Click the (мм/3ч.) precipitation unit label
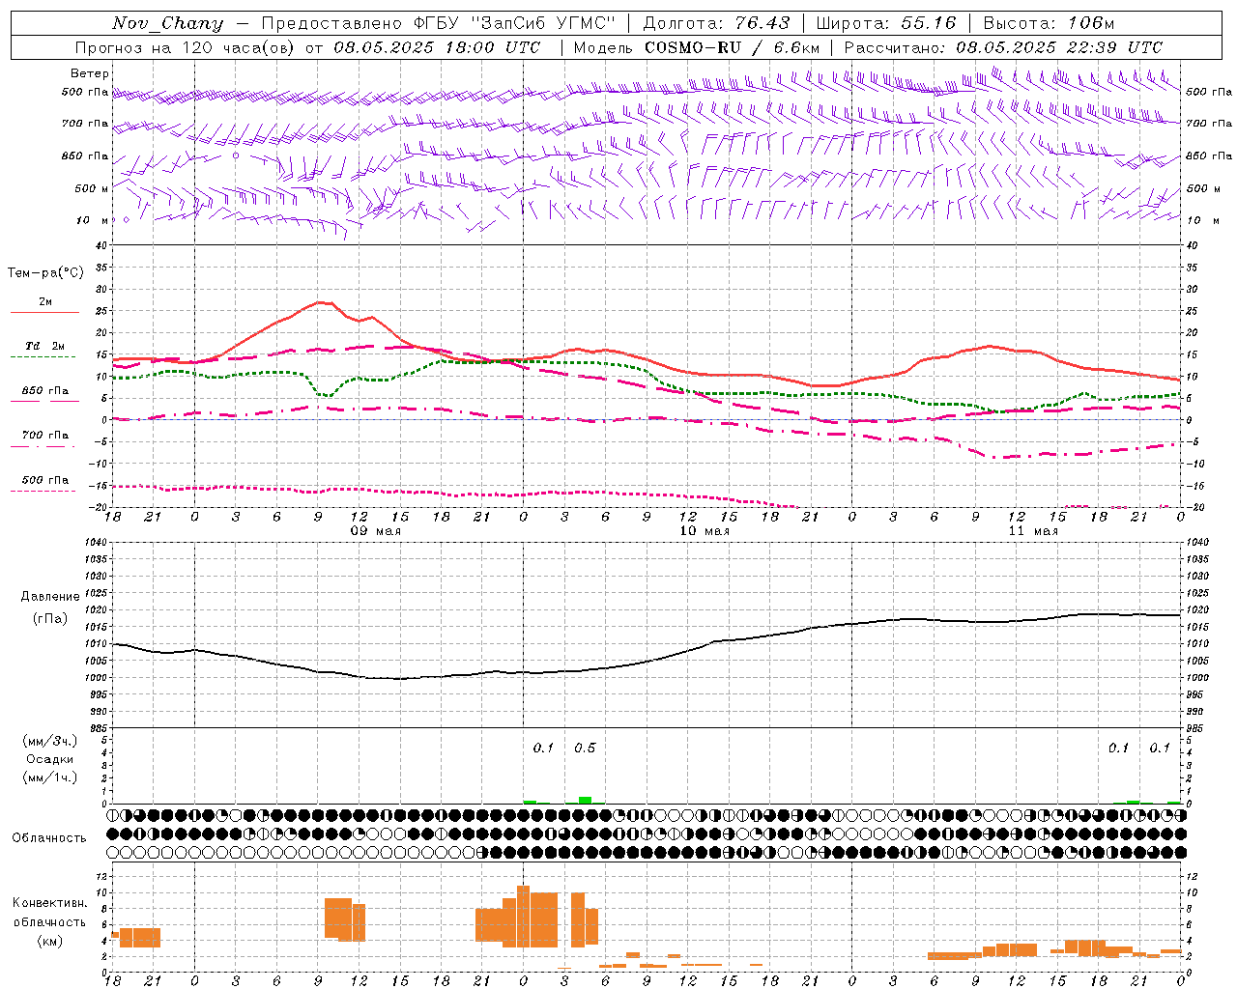The width and height of the screenshot is (1237, 989). click(x=50, y=741)
